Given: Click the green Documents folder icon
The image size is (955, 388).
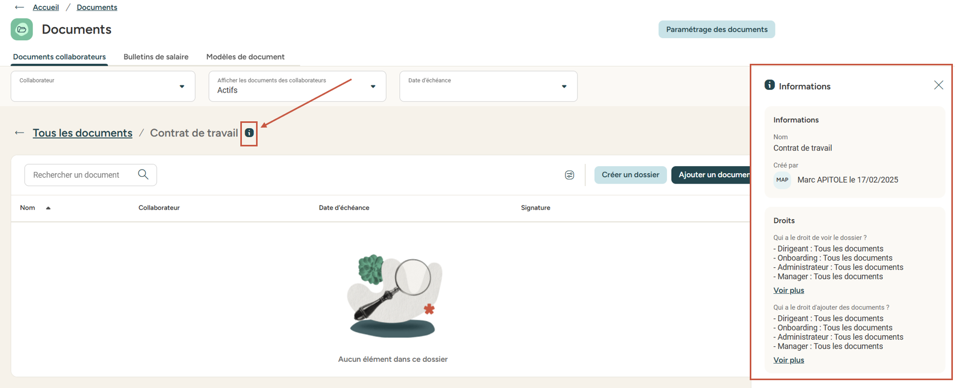Looking at the screenshot, I should [21, 29].
